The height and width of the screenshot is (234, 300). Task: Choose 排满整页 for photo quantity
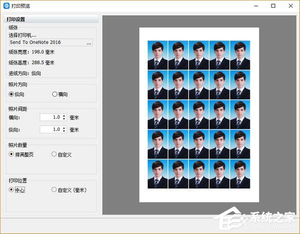[11, 154]
